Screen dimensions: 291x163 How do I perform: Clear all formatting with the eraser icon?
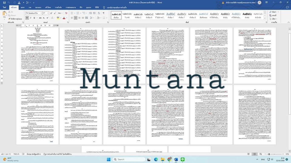tap(66, 13)
